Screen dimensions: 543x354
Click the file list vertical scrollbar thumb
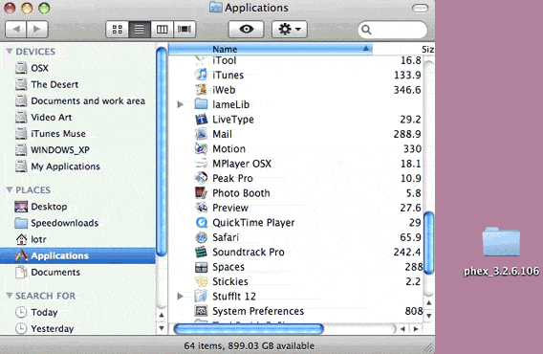(428, 243)
